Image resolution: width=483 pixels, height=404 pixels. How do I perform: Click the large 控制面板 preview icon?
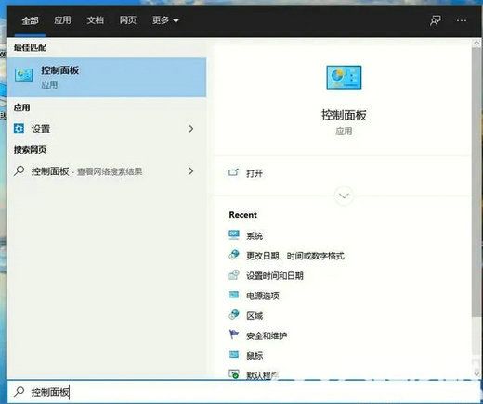(x=344, y=78)
